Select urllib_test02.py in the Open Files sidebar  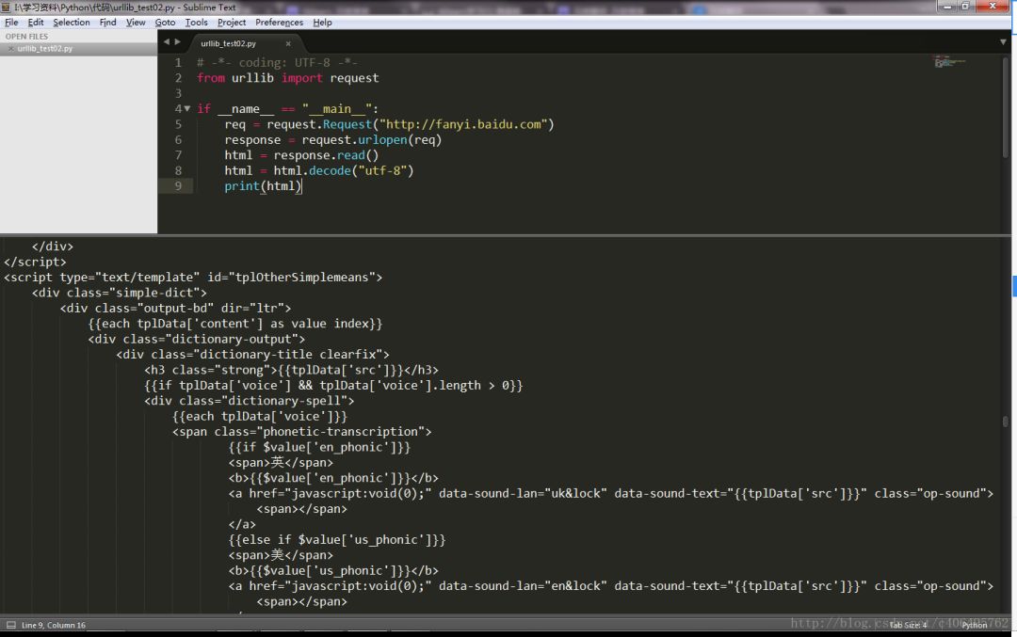click(x=78, y=49)
